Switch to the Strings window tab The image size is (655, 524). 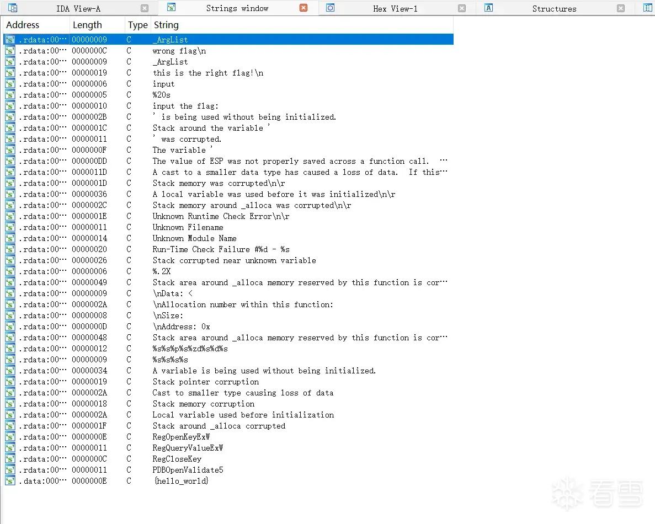[237, 8]
